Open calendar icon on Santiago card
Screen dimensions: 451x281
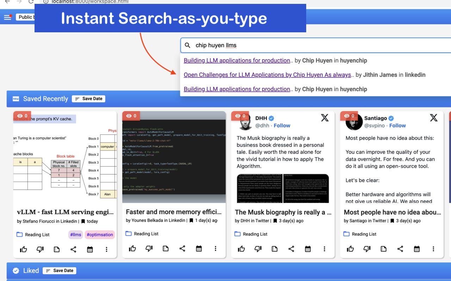(417, 249)
